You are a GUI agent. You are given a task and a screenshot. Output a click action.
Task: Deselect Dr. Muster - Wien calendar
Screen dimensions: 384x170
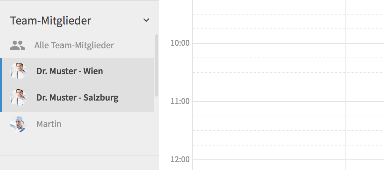click(x=78, y=71)
